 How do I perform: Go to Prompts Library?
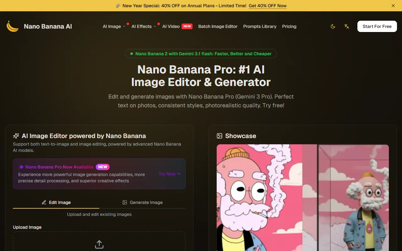(260, 26)
